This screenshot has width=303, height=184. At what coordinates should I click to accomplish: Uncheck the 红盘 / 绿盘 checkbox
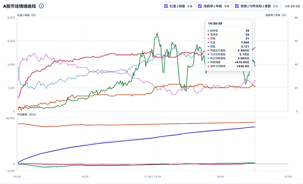[166, 6]
